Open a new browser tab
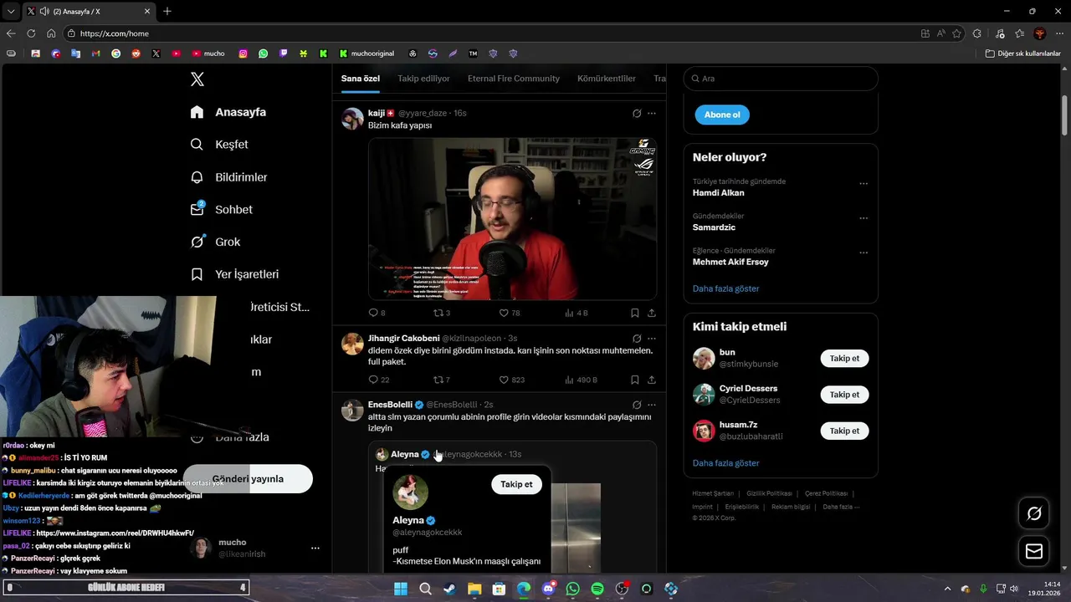1071x602 pixels. tap(167, 11)
